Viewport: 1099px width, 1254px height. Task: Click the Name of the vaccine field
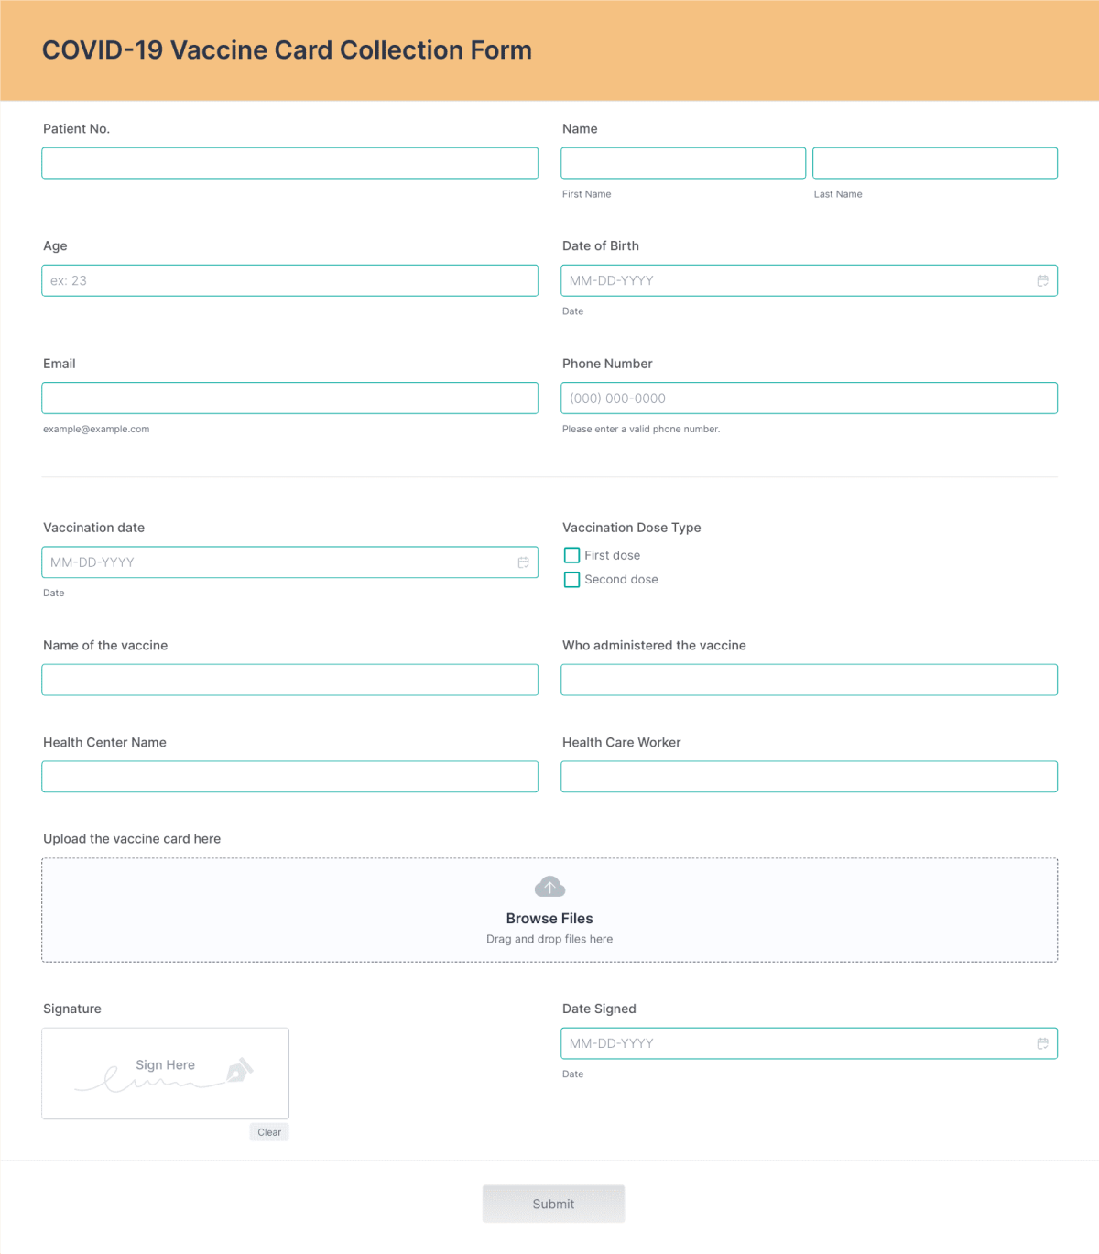tap(289, 679)
